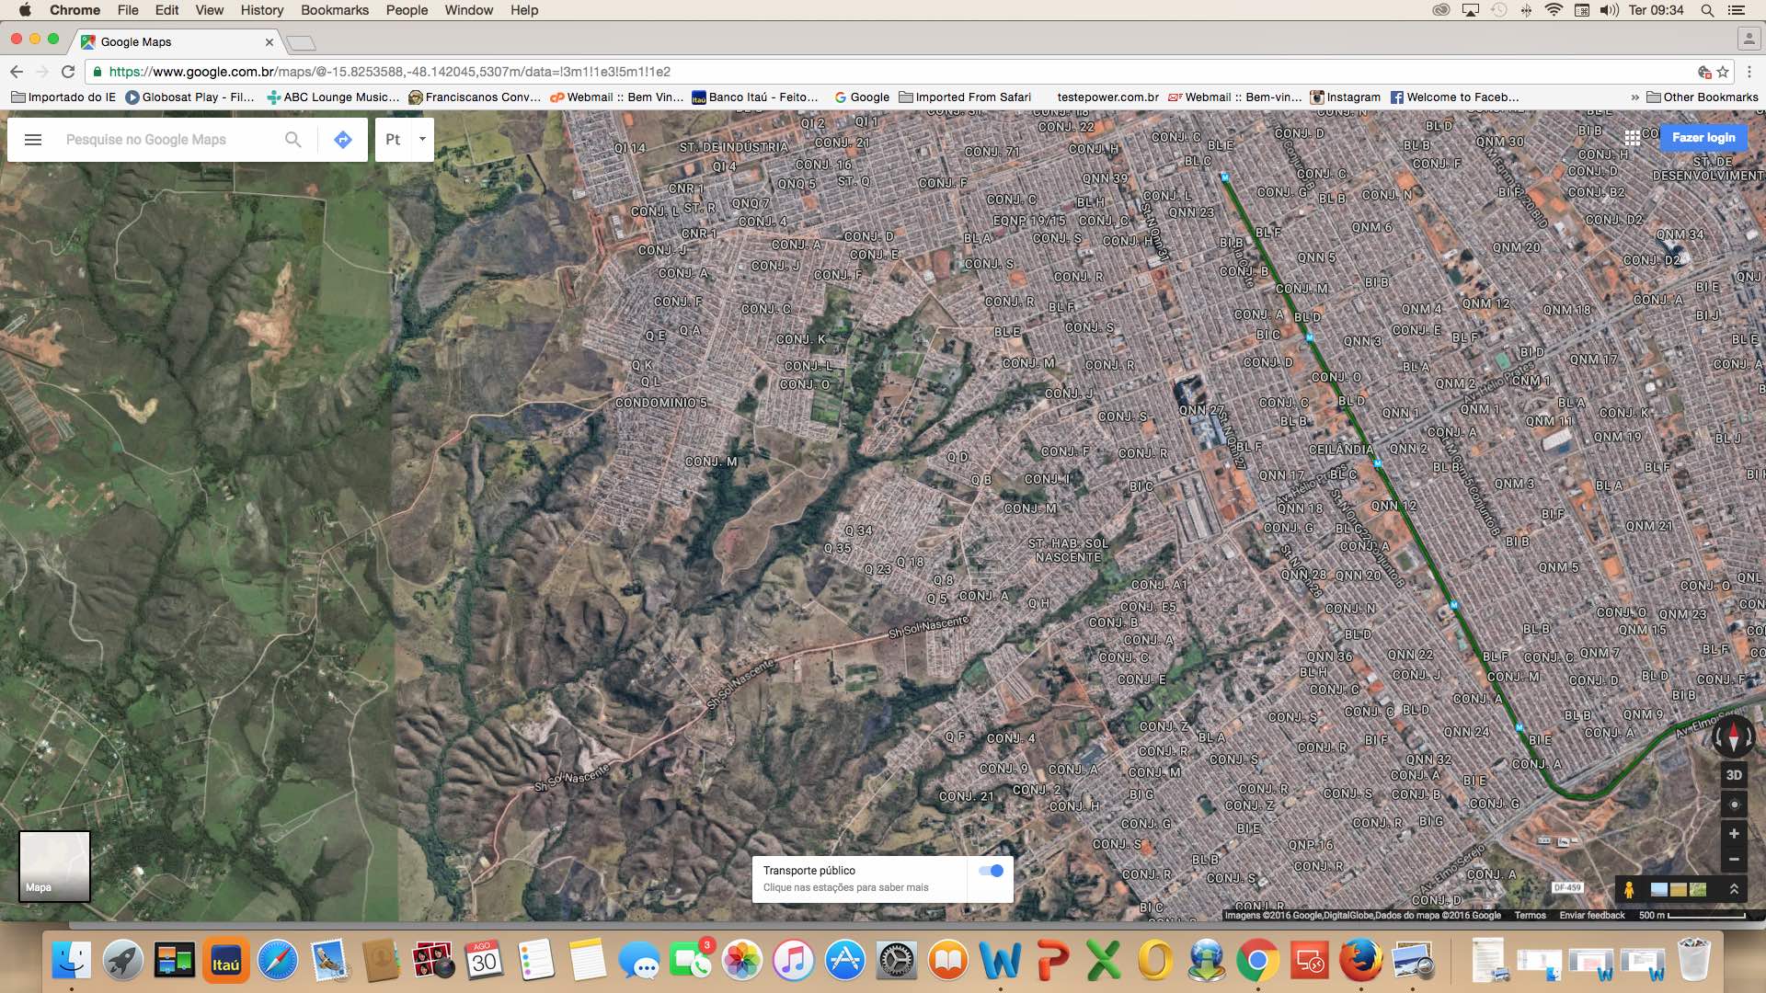Switch to Mapa view thumbnail

(54, 866)
